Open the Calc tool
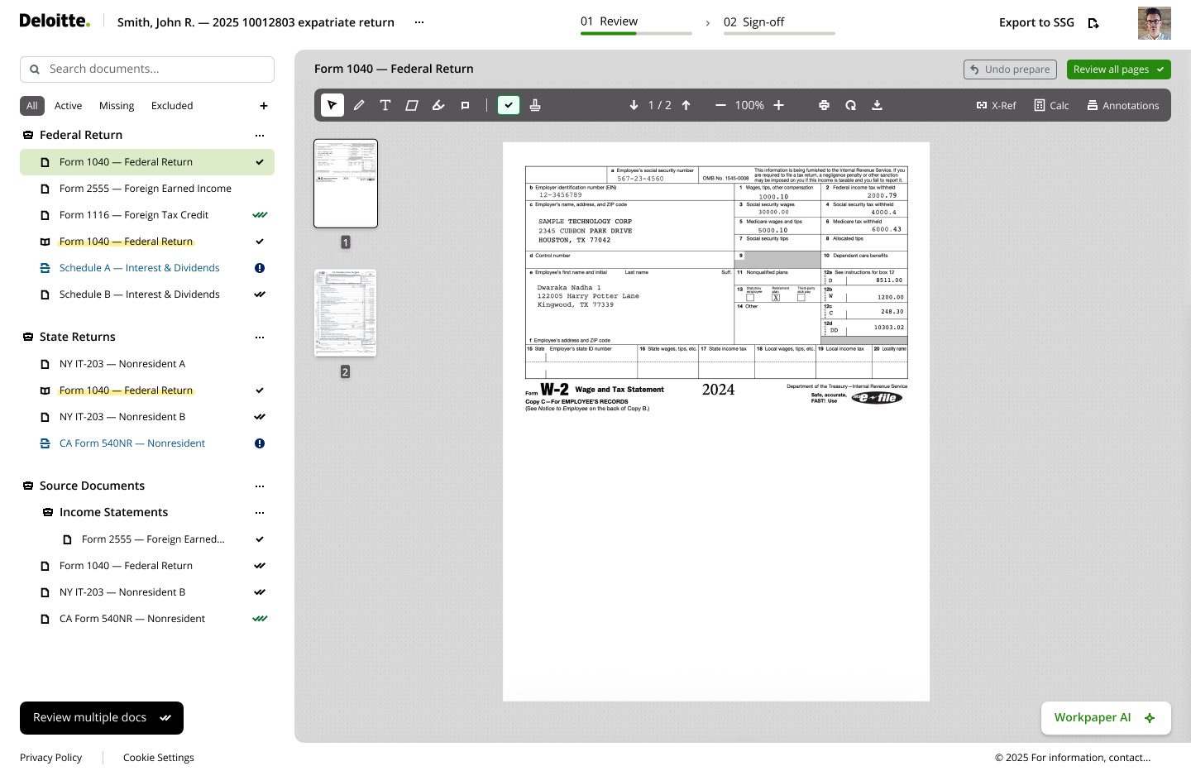 [1051, 105]
